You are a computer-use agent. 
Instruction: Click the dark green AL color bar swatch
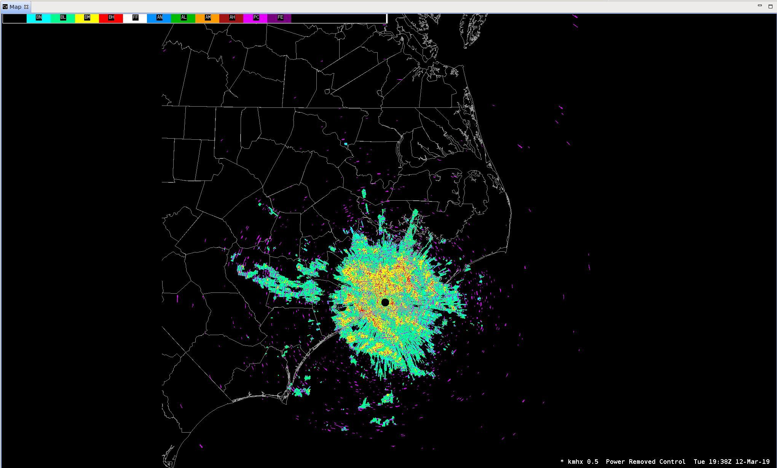[183, 18]
